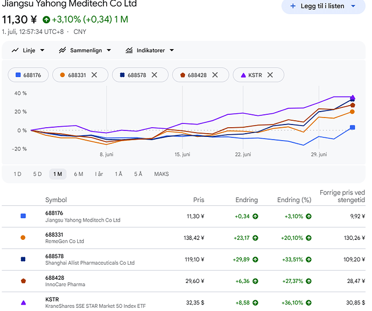Click the X icon on 688428 chip
372x311 pixels.
tap(215, 75)
